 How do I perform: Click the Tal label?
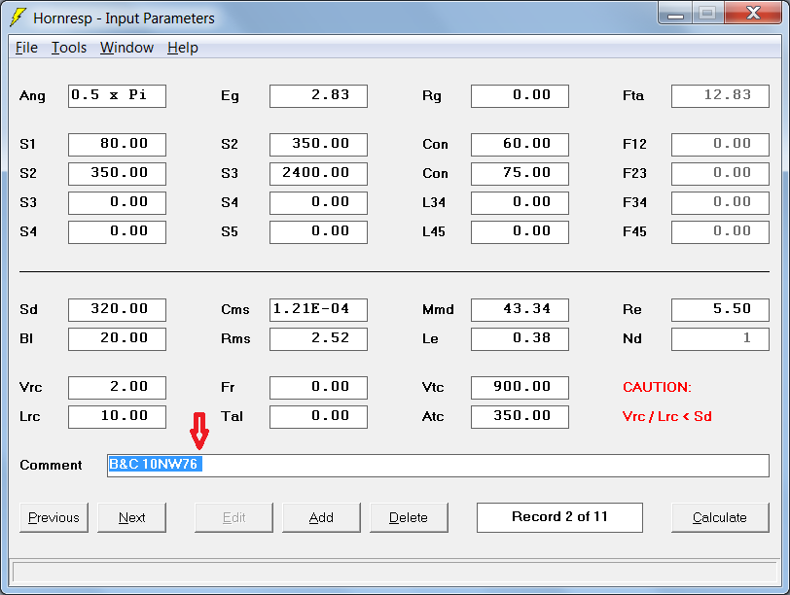[x=232, y=417]
